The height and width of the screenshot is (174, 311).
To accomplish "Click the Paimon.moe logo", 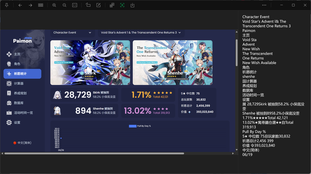I will click(x=22, y=40).
